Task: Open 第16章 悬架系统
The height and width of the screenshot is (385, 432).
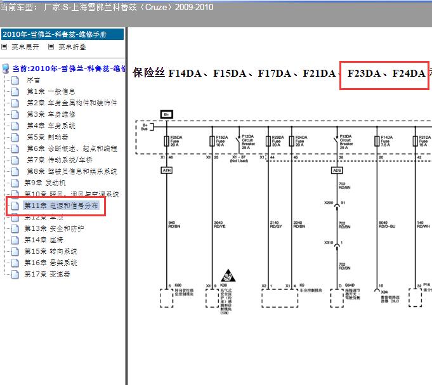Action: 51,263
